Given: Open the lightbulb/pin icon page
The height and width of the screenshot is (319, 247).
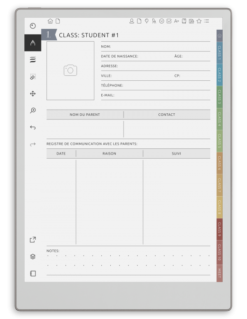Looking at the screenshot, I should (147, 21).
